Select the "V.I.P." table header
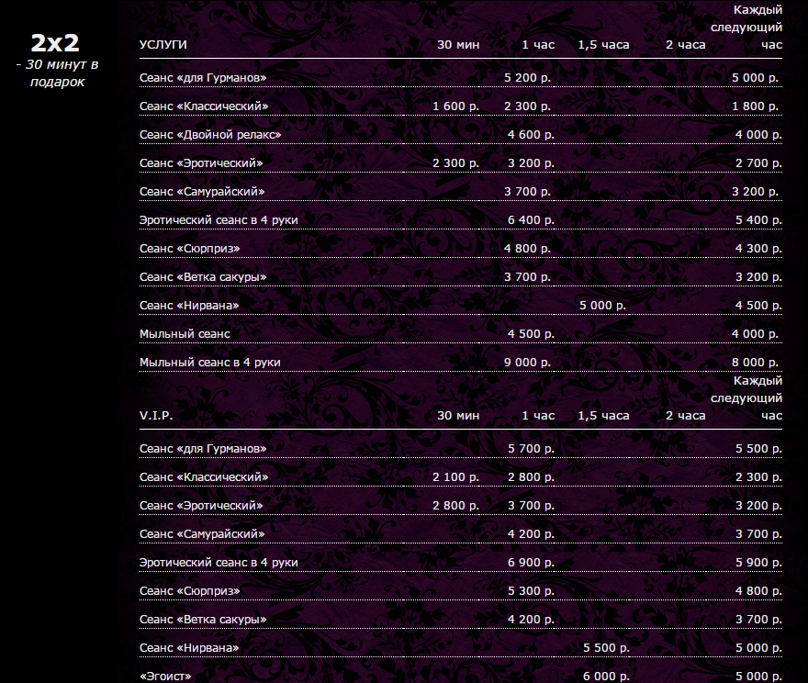The width and height of the screenshot is (808, 683). coord(156,415)
